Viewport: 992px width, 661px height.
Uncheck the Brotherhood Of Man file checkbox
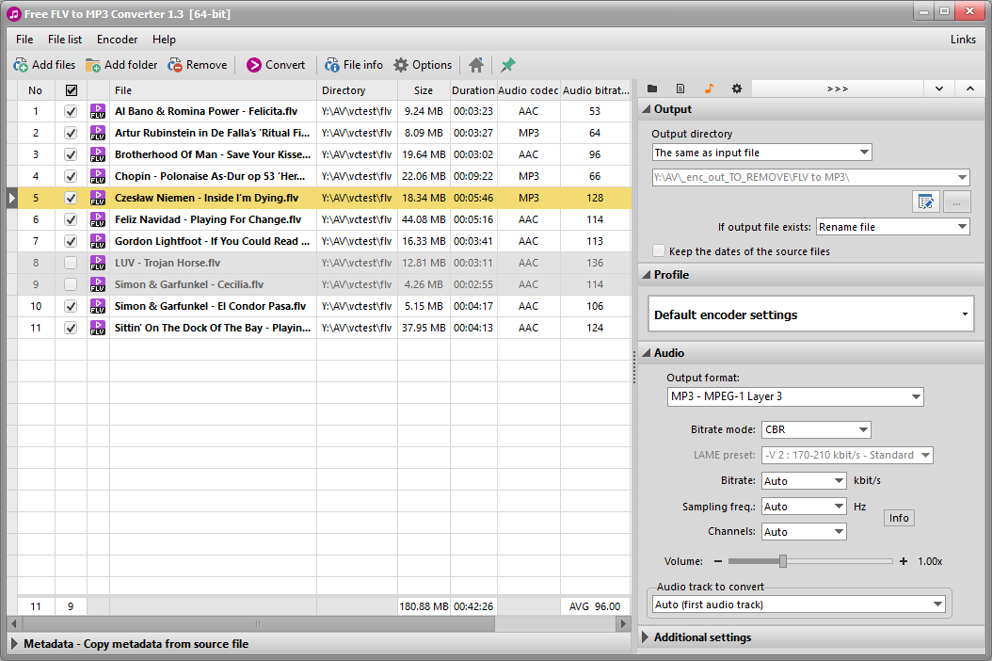[71, 154]
